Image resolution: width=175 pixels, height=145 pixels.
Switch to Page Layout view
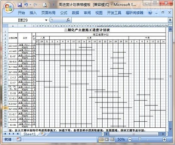(107, 139)
